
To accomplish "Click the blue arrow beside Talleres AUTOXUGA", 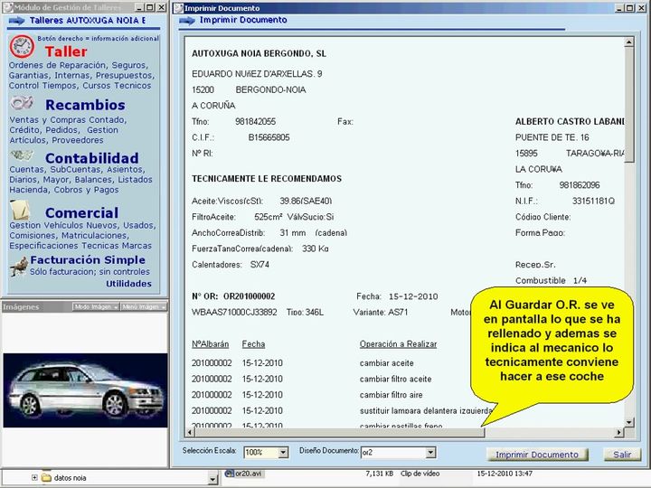I will point(16,21).
